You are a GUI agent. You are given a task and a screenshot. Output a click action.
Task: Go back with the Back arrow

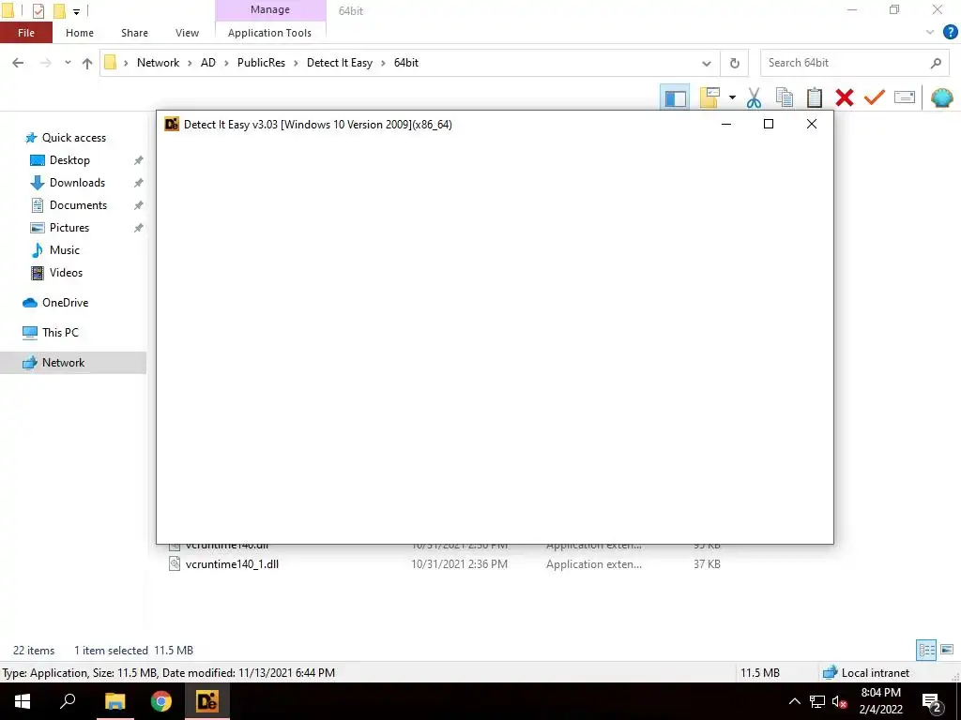pos(18,63)
